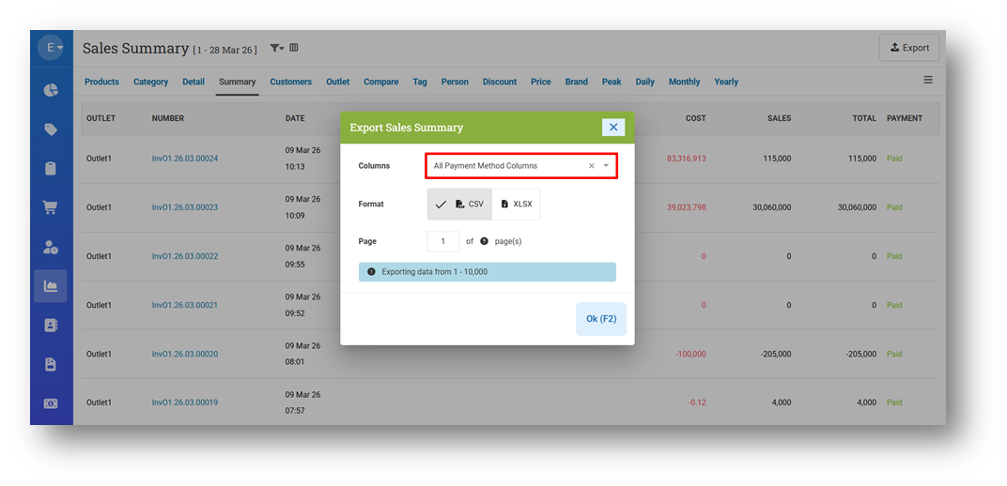Open the hamburger menu at tabs right

click(x=928, y=80)
